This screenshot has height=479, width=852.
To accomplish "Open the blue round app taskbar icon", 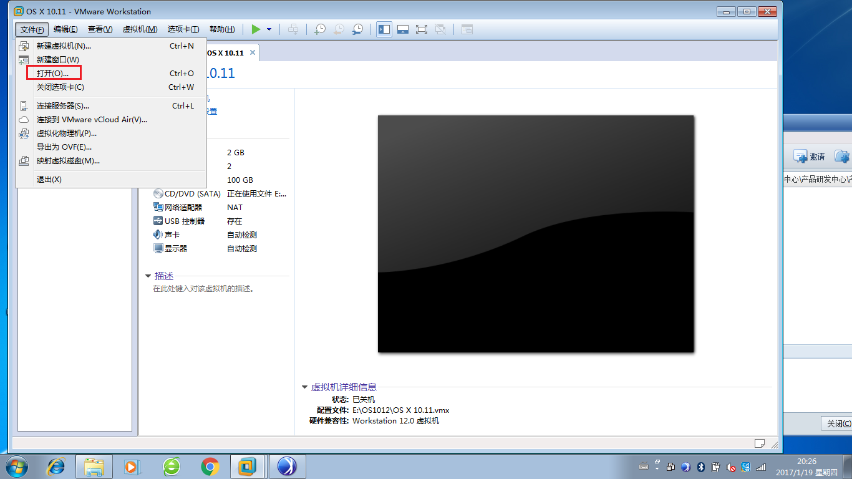I will [286, 466].
